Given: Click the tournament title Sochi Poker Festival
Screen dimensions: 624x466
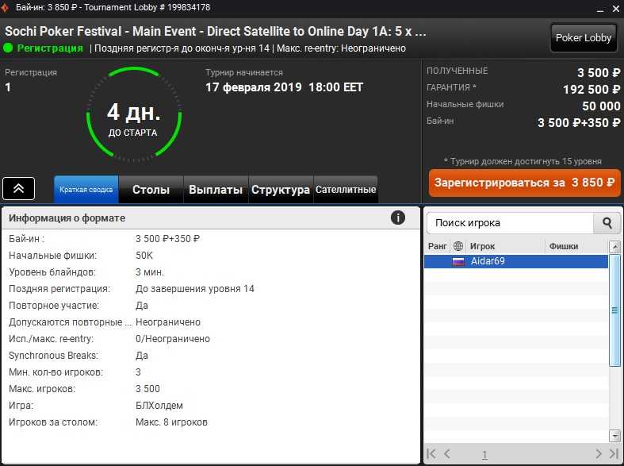Looking at the screenshot, I should (x=216, y=31).
